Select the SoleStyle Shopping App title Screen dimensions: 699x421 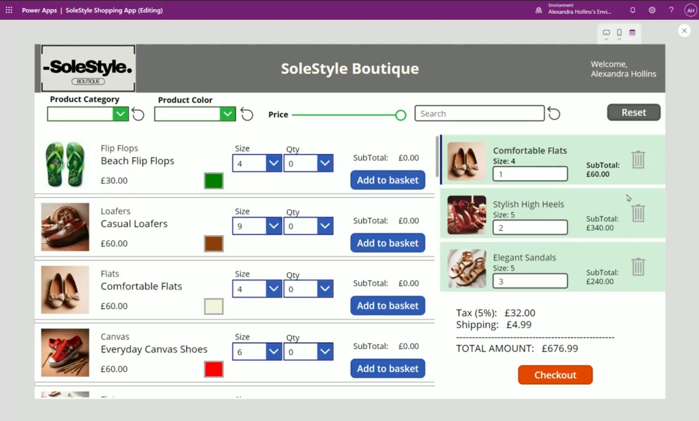[x=114, y=10]
